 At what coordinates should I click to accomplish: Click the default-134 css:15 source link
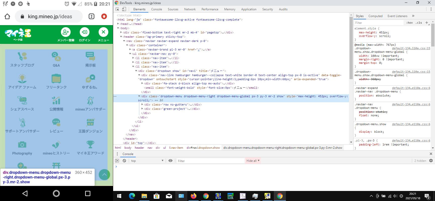click(411, 48)
